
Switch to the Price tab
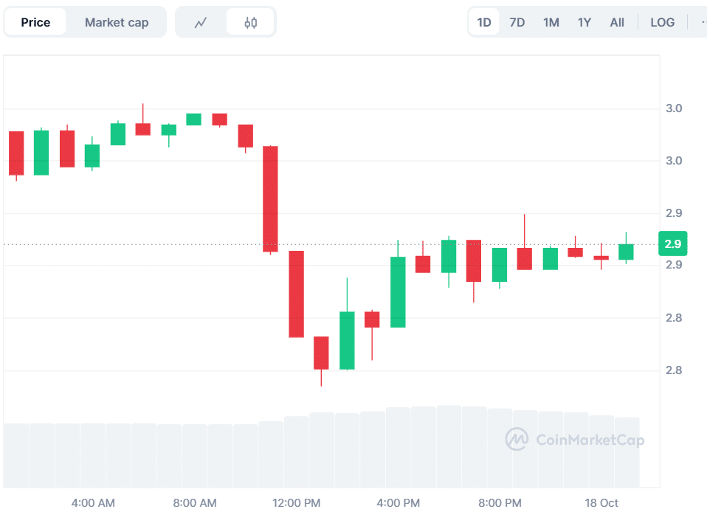pyautogui.click(x=35, y=22)
